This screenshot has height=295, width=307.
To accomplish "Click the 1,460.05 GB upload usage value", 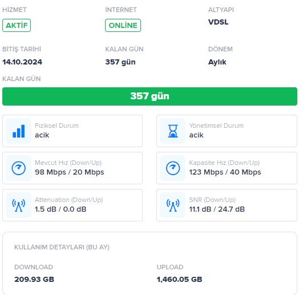I will (179, 280).
